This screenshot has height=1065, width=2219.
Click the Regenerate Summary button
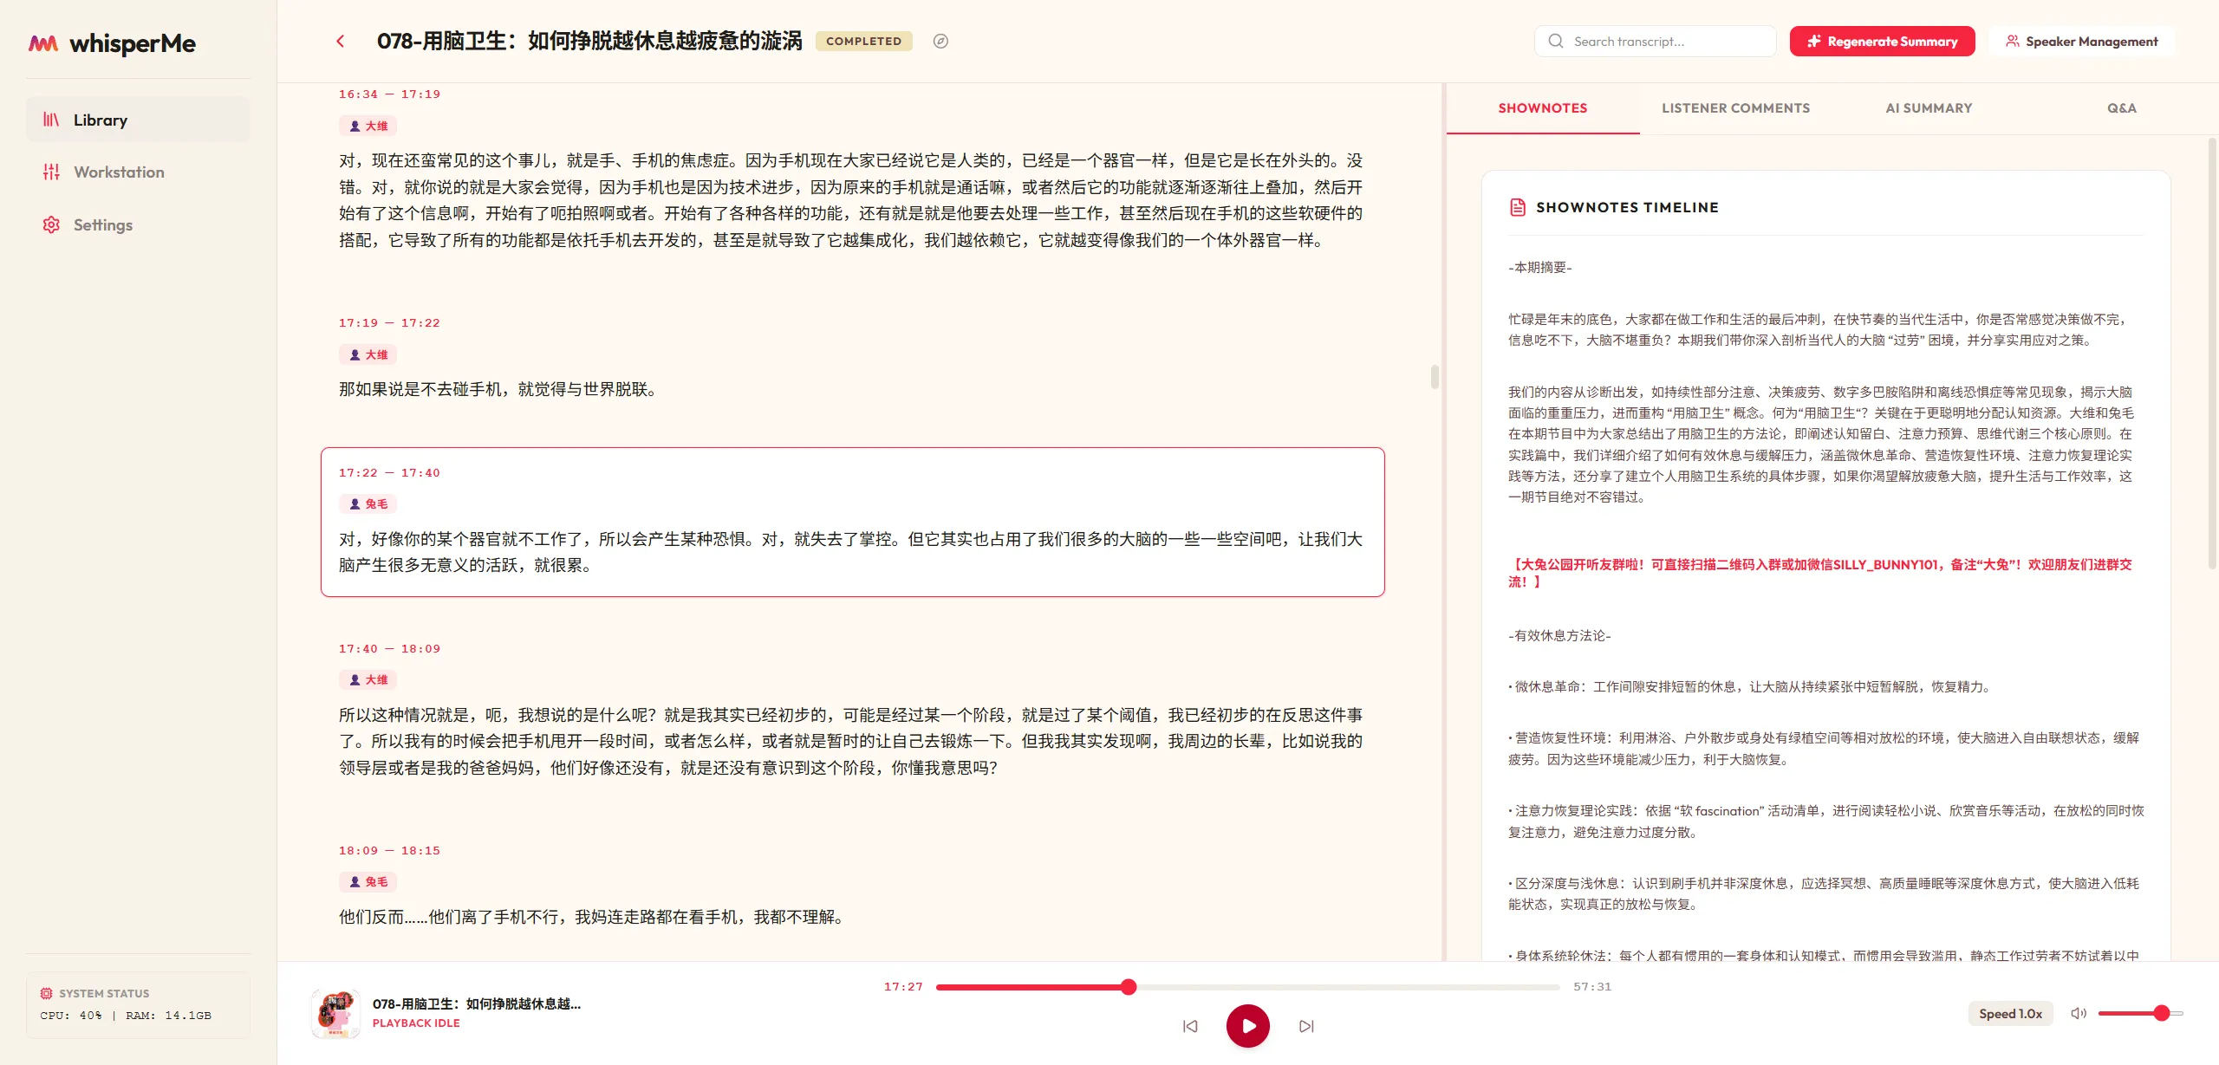point(1882,41)
